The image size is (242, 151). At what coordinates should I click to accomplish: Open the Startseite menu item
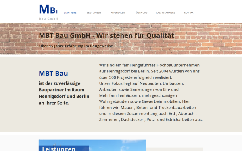click(x=70, y=12)
